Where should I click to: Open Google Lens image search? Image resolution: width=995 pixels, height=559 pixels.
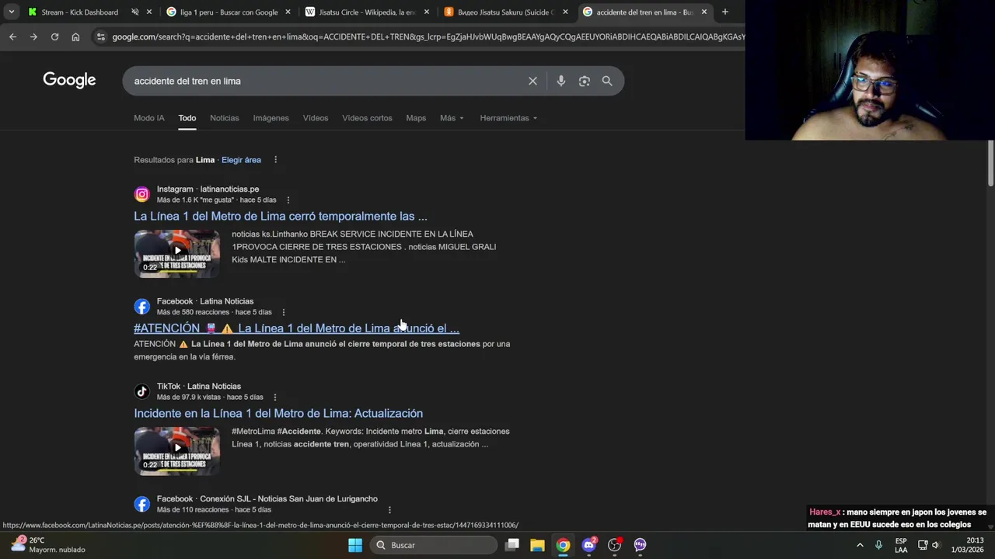tap(584, 81)
